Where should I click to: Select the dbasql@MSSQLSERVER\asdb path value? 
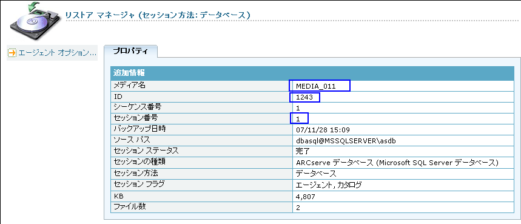pos(346,141)
